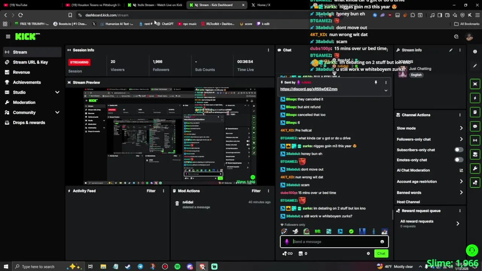482x271 pixels.
Task: Click Just Chatting category text
Action: [420, 69]
